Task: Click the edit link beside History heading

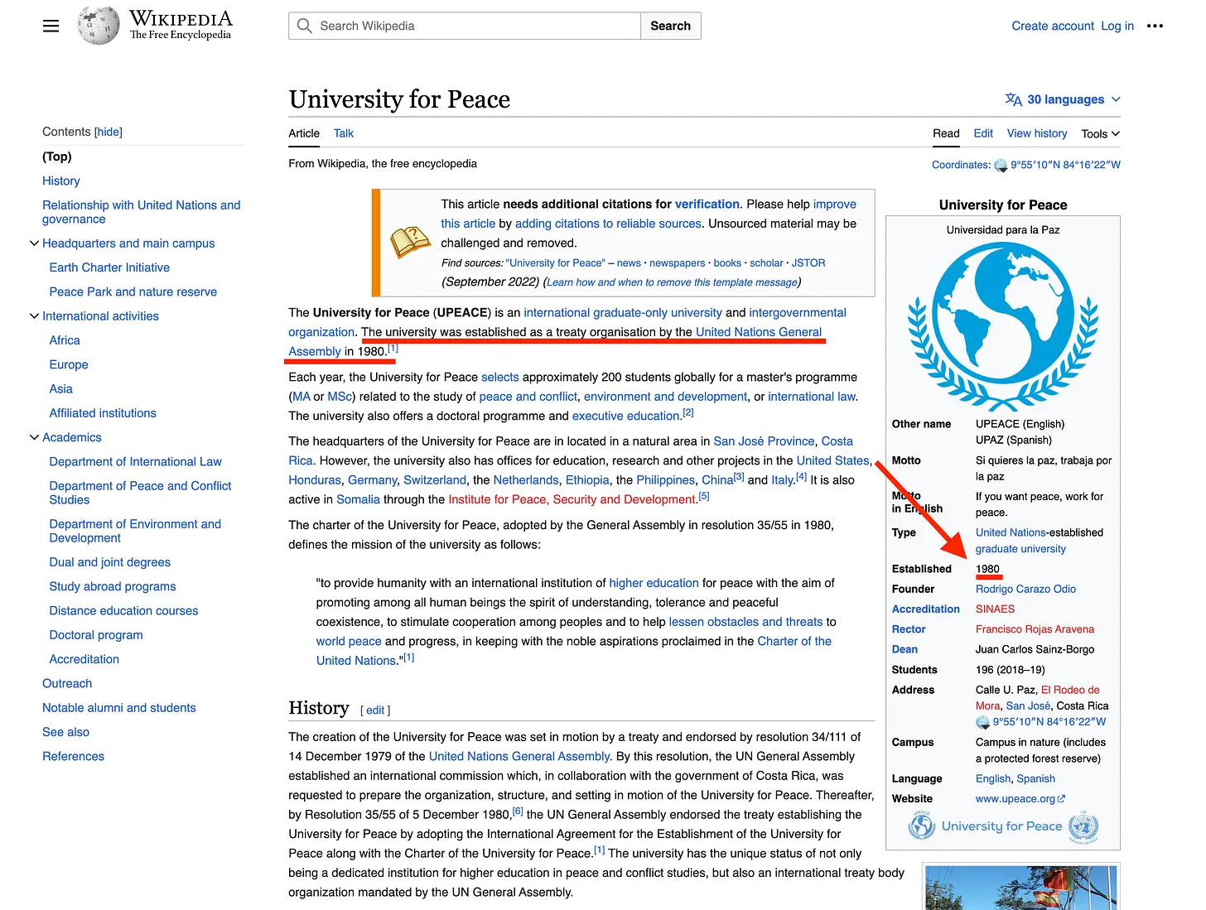Action: click(375, 710)
